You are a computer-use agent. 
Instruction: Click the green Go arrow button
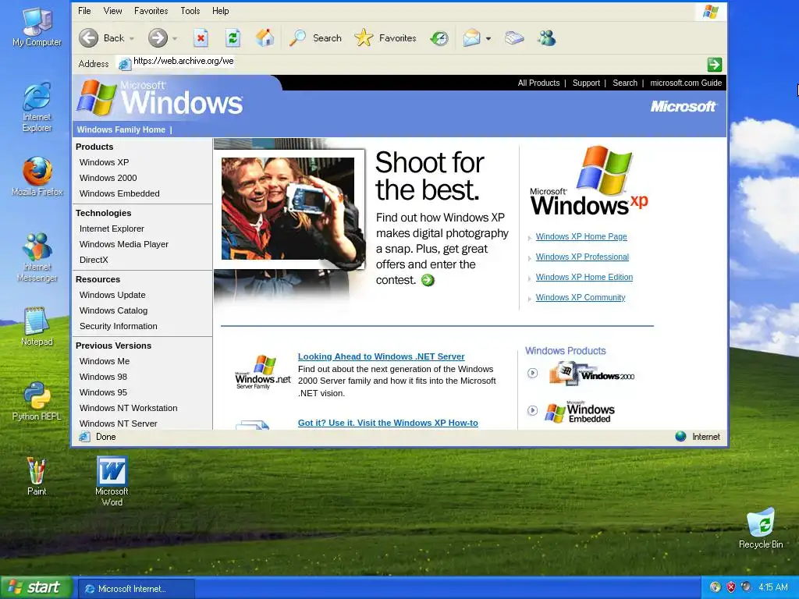click(715, 64)
